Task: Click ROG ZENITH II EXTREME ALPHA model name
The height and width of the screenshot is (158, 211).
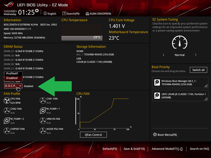Action: tap(21, 25)
